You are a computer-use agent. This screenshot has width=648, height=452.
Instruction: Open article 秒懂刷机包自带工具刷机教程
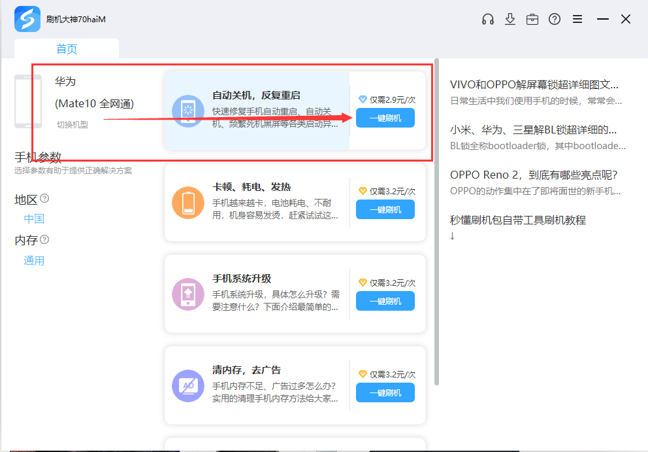(x=518, y=220)
